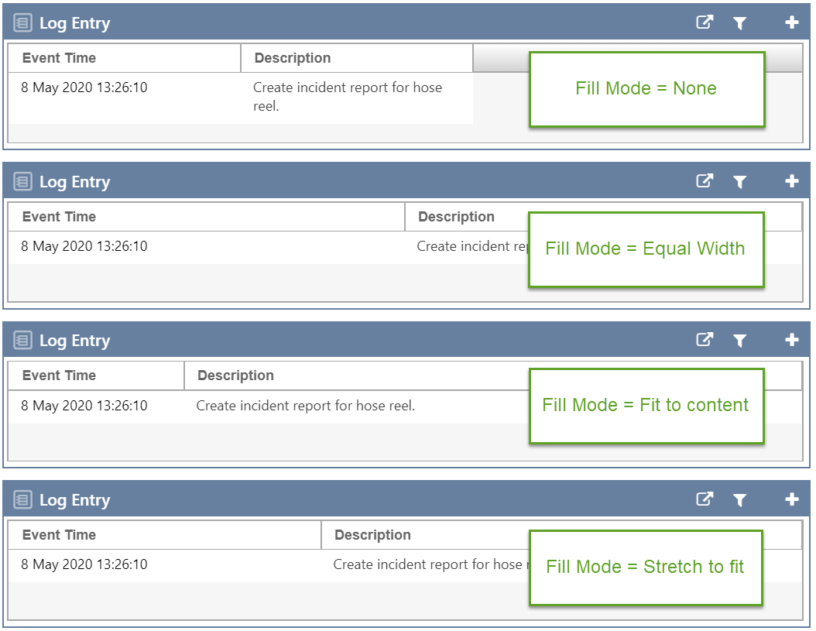Image resolution: width=816 pixels, height=631 pixels.
Task: Open filter in the Fit to content panel
Action: [x=740, y=341]
